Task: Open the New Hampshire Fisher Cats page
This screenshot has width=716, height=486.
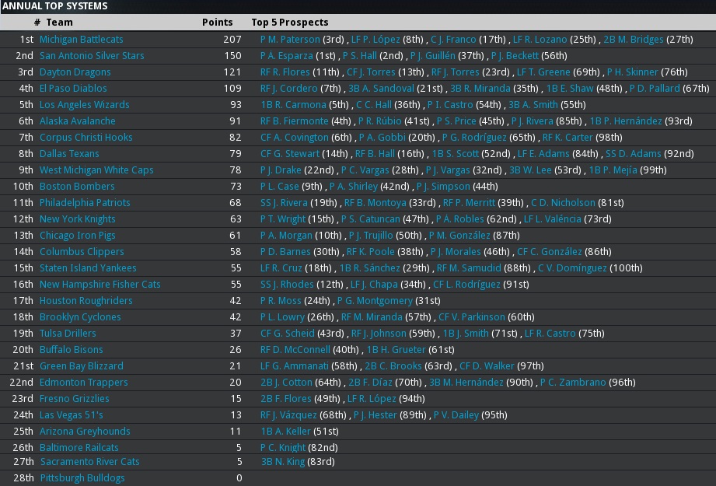Action: point(100,284)
